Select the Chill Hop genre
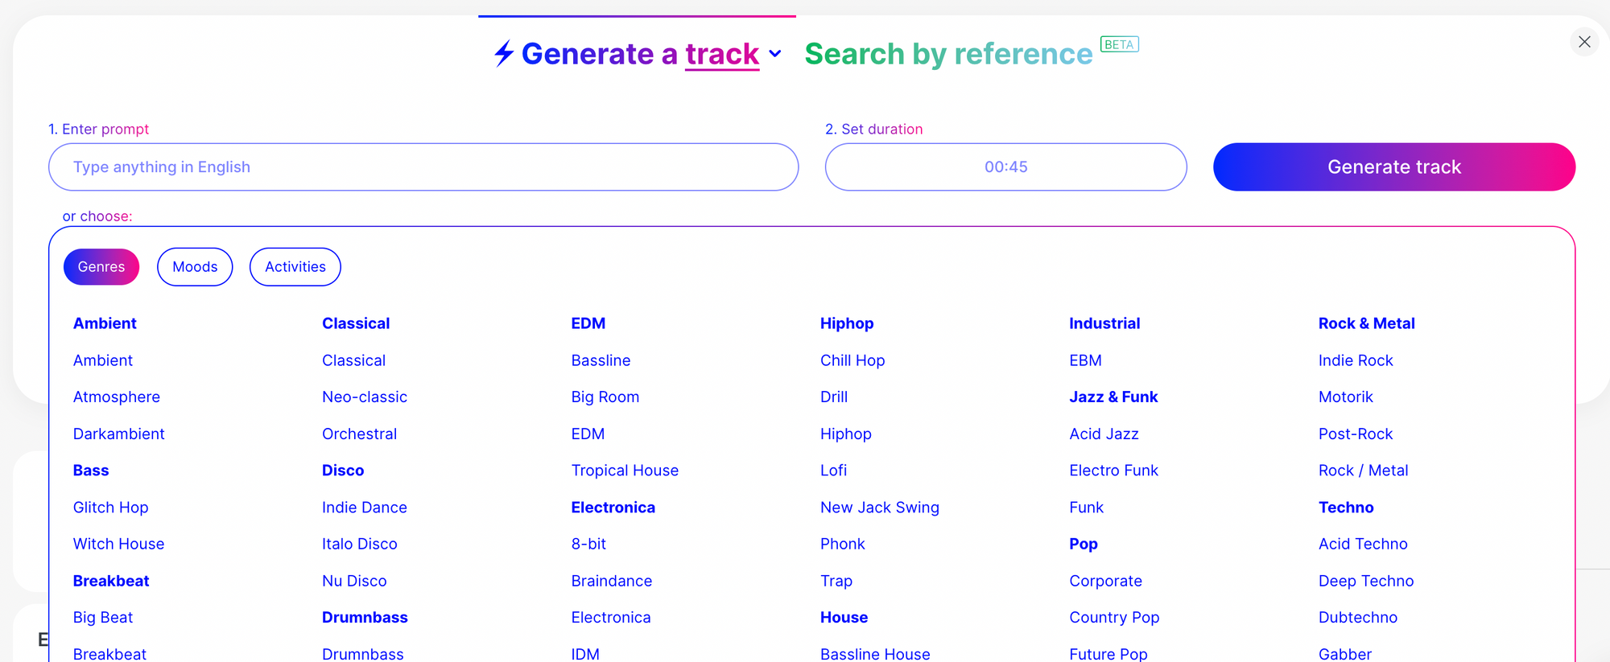This screenshot has width=1610, height=662. [852, 361]
